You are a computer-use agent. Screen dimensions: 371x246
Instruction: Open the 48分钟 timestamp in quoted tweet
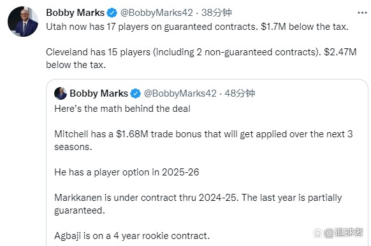[x=240, y=93]
